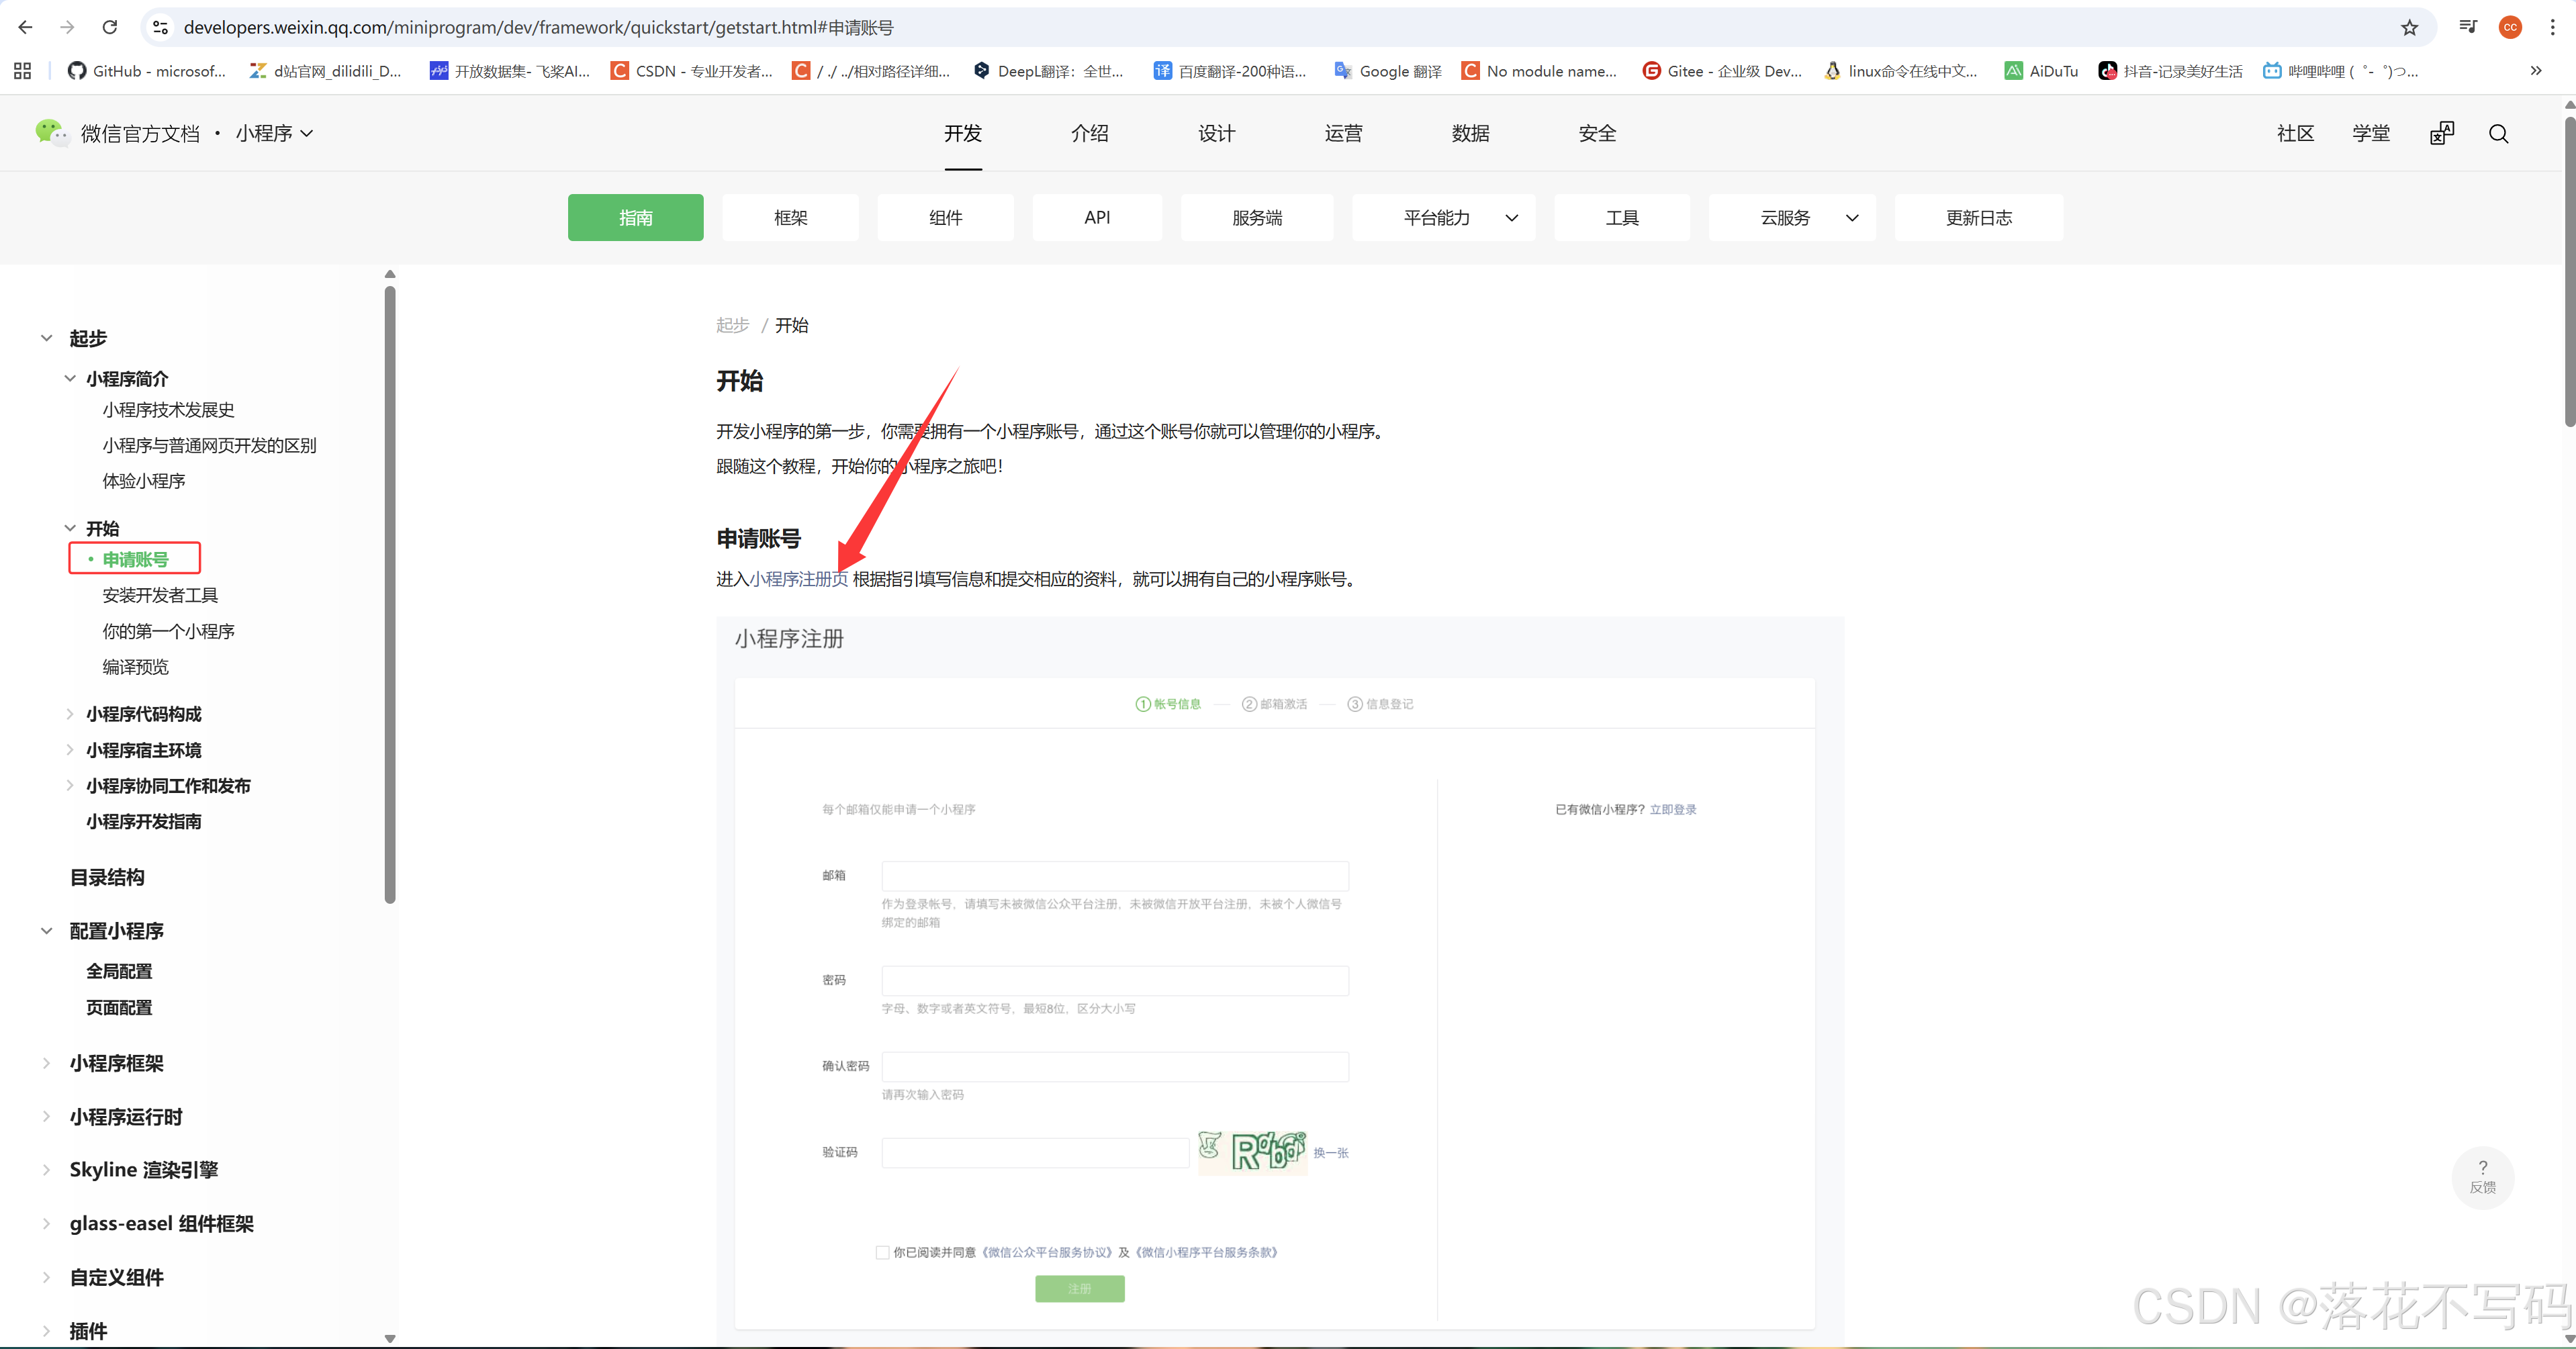Open the search icon in top right corner

point(2498,133)
